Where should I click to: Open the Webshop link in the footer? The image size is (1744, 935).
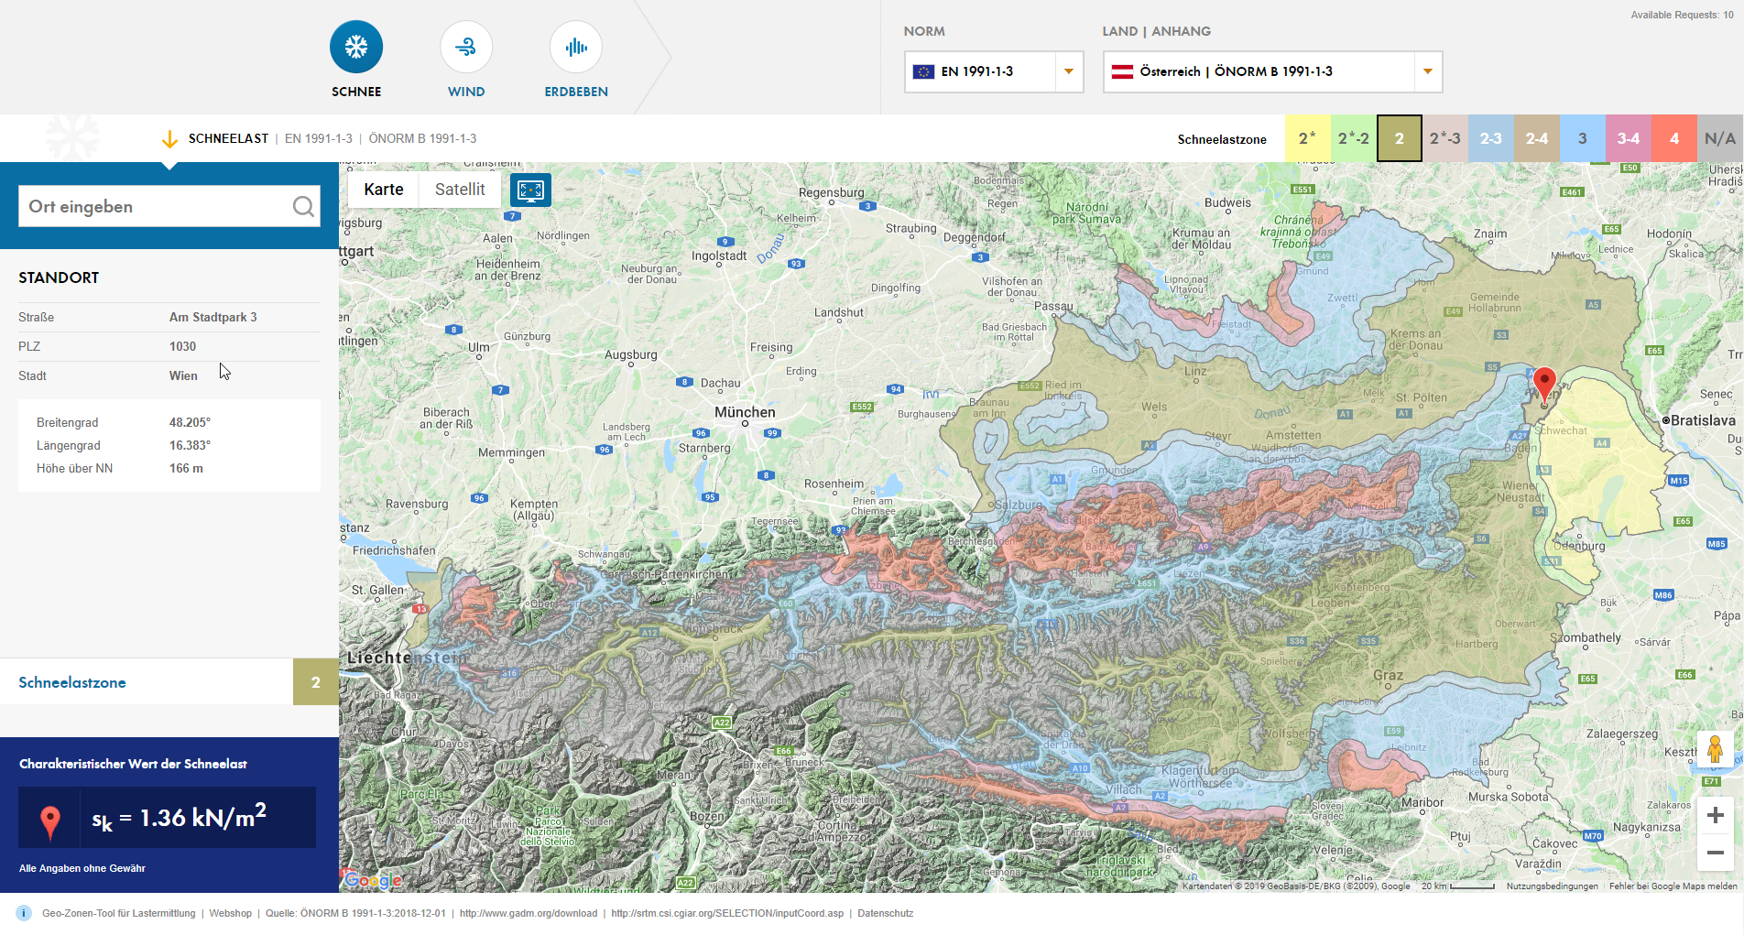pyautogui.click(x=230, y=913)
